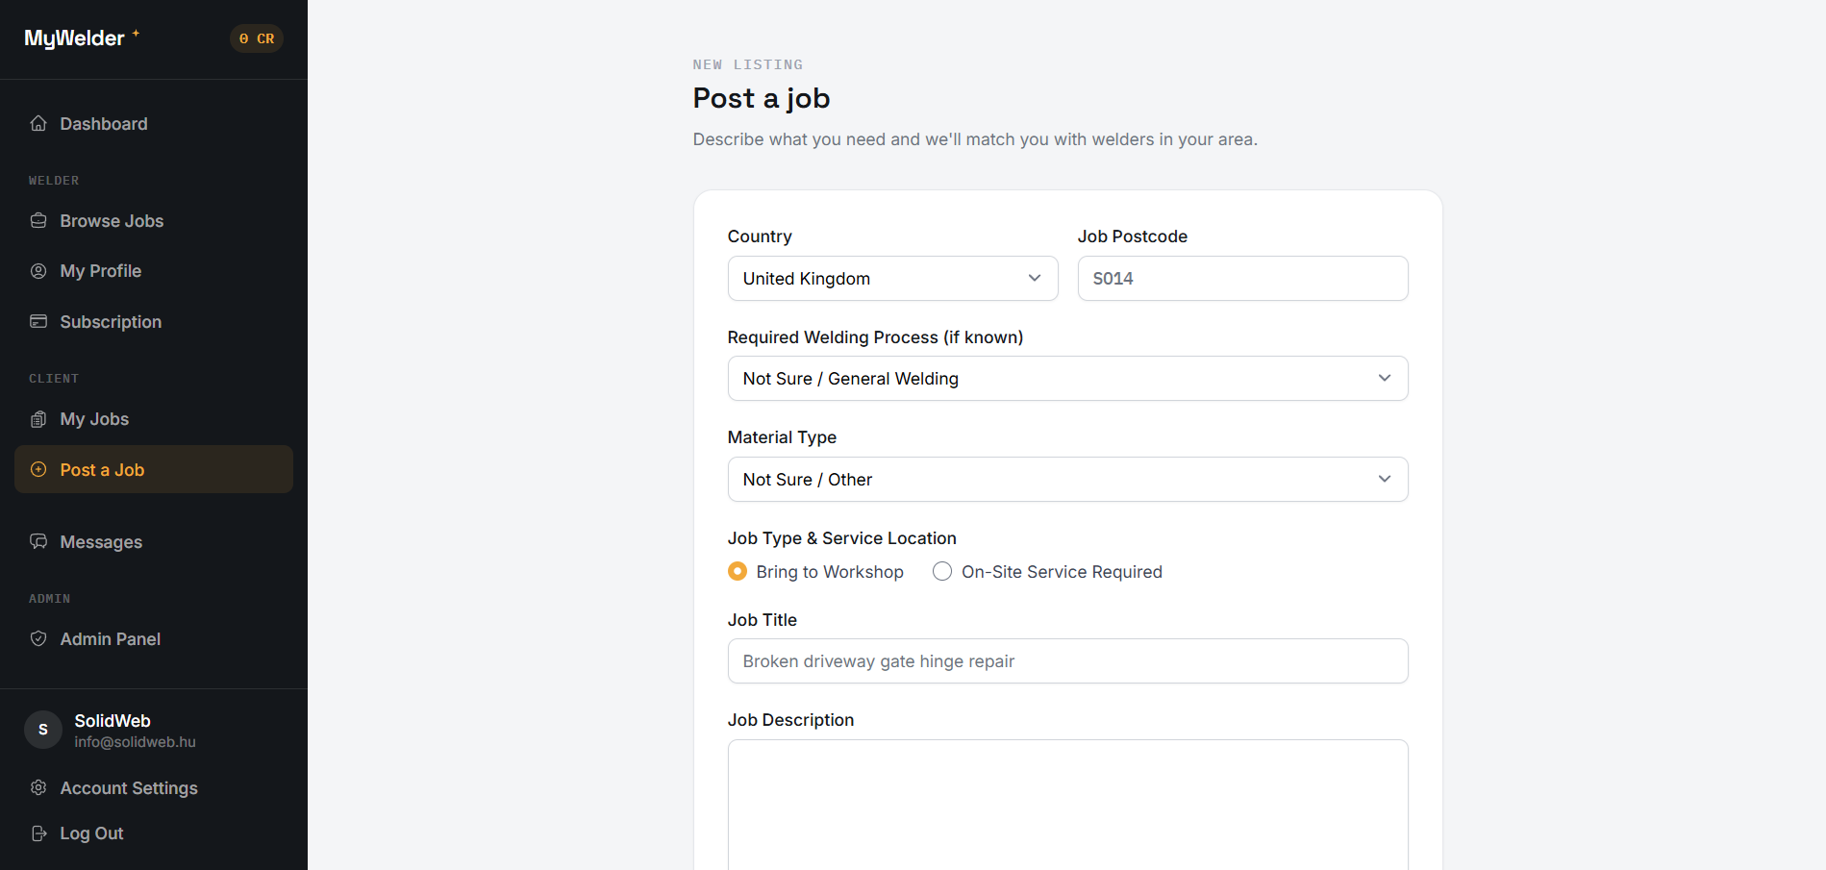Viewport: 1826px width, 870px height.
Task: Click the Country dropdown chevron arrow
Action: [1035, 278]
